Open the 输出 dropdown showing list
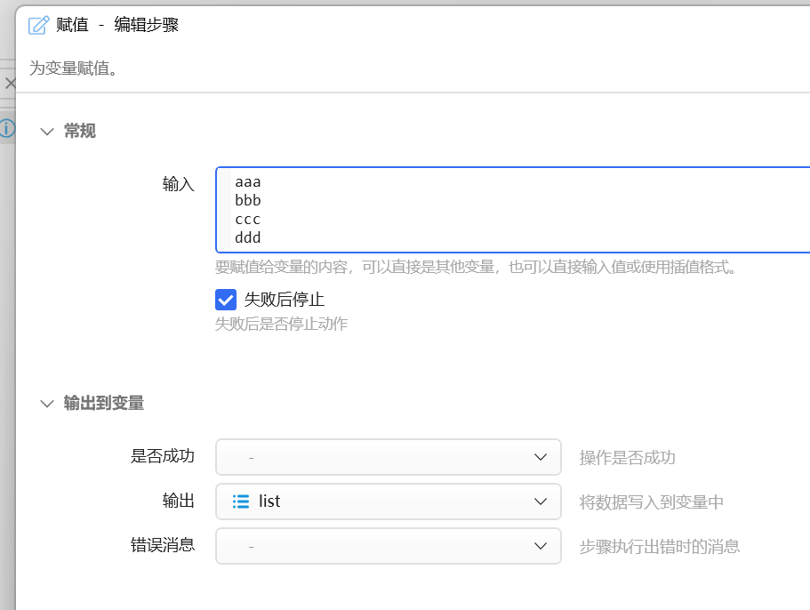The image size is (810, 610). pyautogui.click(x=388, y=502)
